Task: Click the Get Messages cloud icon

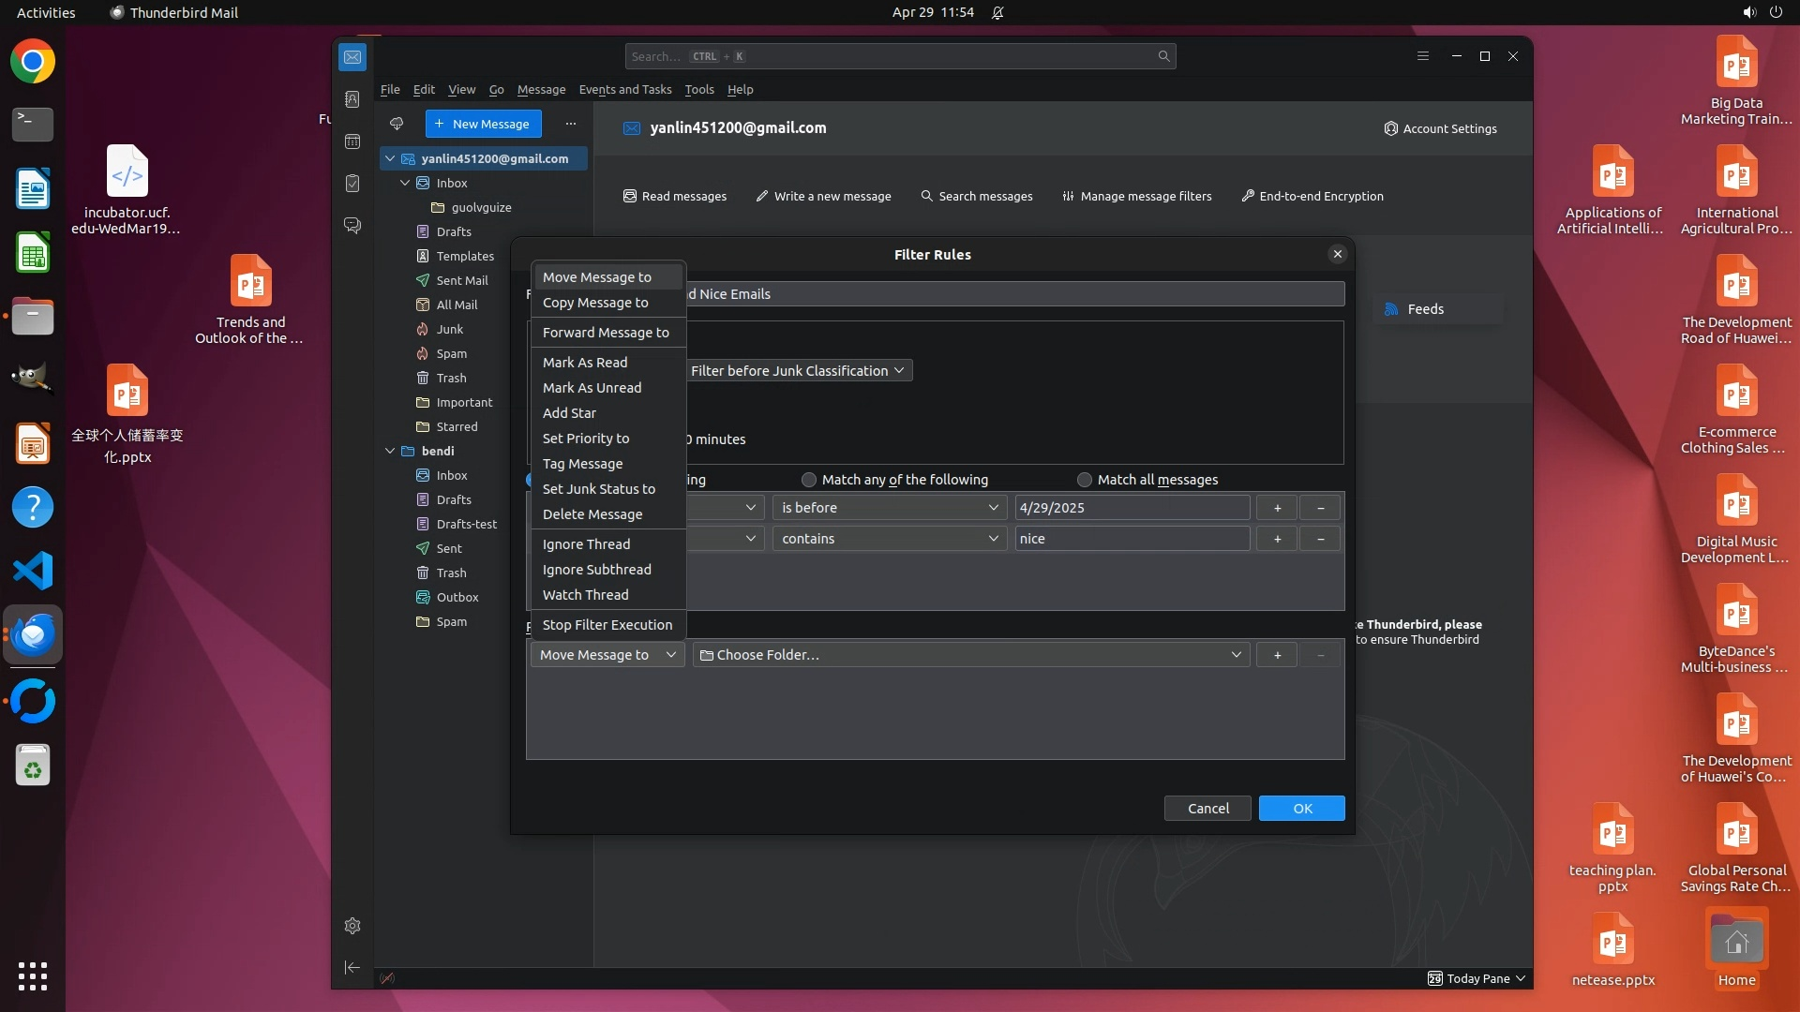Action: tap(397, 124)
